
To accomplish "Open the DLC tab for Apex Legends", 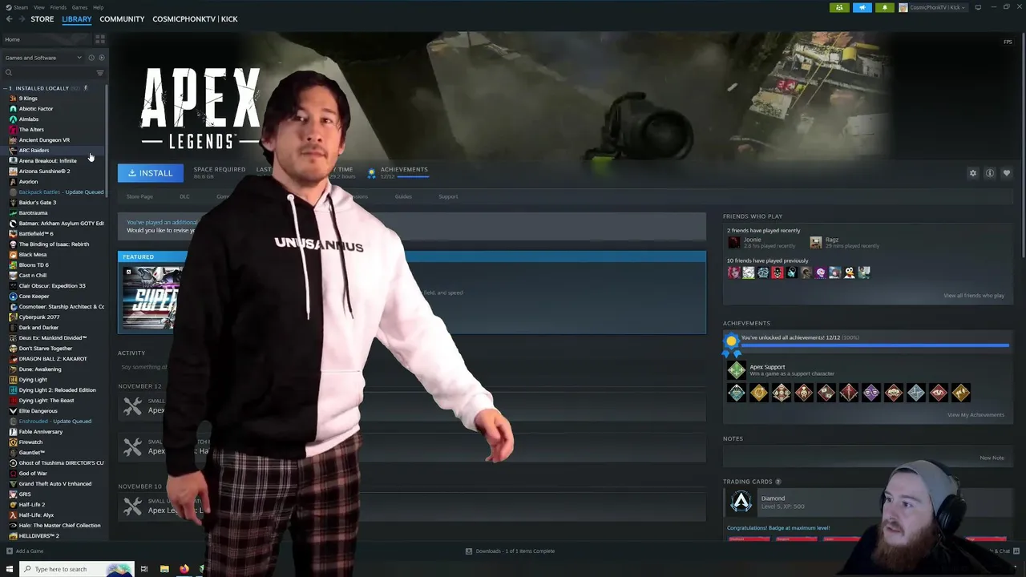I will tap(184, 196).
